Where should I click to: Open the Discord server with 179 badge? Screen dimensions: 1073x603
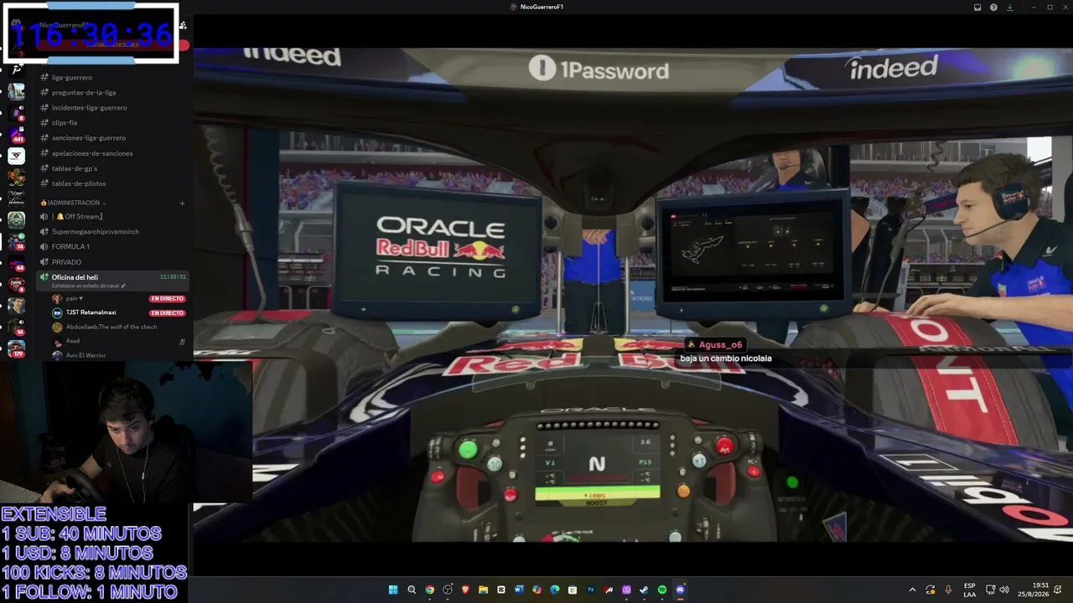(x=16, y=348)
